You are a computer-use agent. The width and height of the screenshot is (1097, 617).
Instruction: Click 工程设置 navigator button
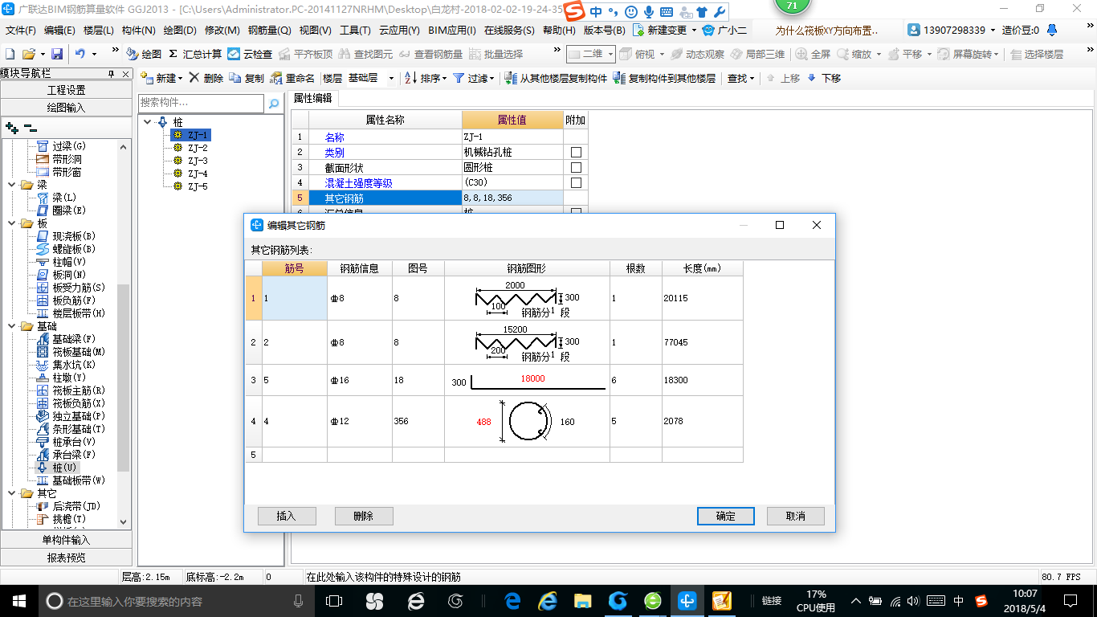[66, 90]
